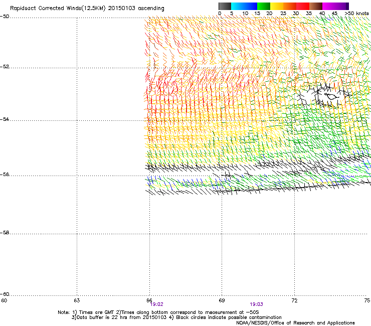Click the '>50 knots' legend label
The width and height of the screenshot is (371, 326).
coord(356,14)
